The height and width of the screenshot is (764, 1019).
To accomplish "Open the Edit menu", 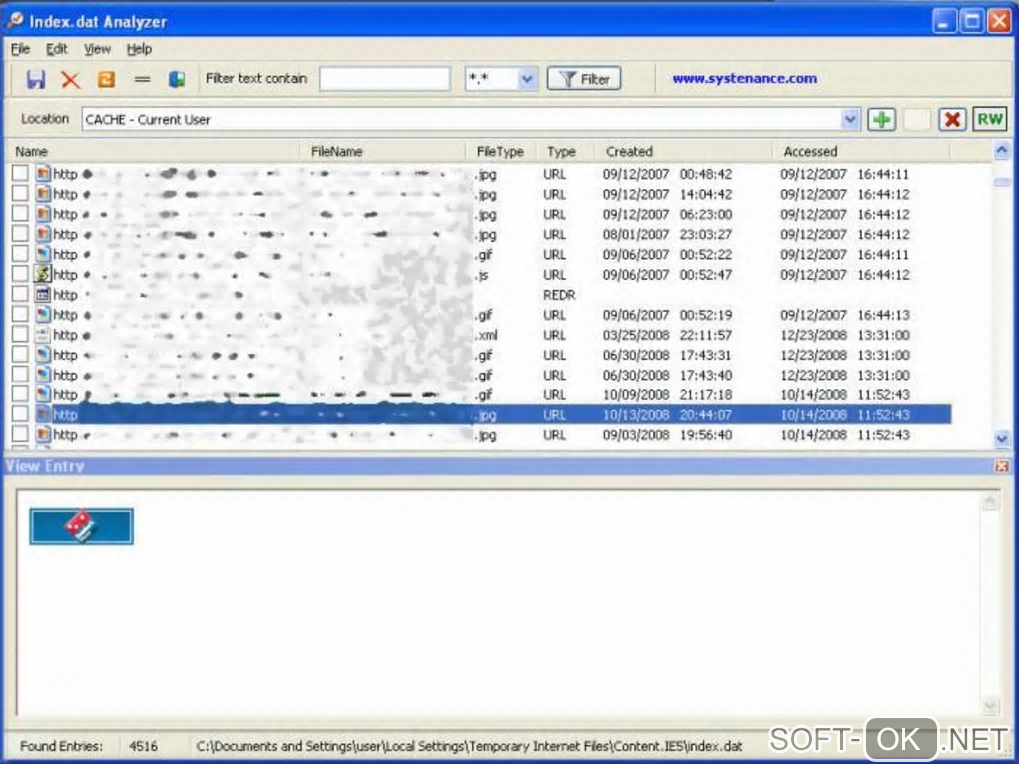I will pos(57,49).
